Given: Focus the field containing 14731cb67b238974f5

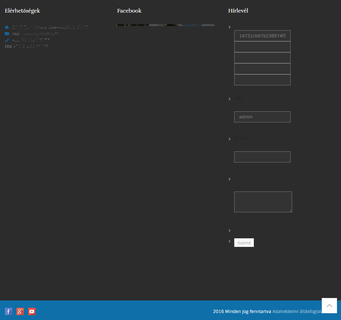Looking at the screenshot, I should [262, 36].
